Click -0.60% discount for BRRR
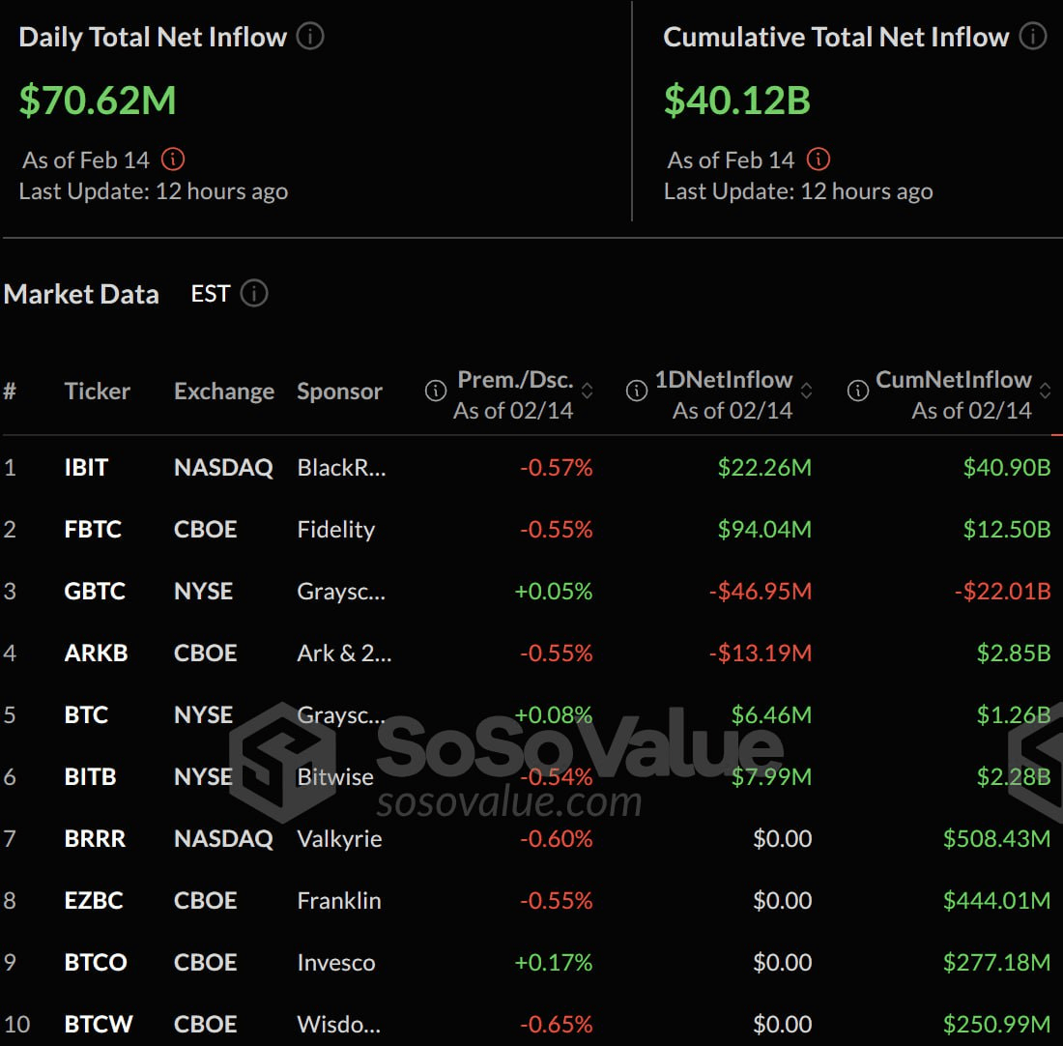This screenshot has height=1046, width=1063. [x=556, y=838]
